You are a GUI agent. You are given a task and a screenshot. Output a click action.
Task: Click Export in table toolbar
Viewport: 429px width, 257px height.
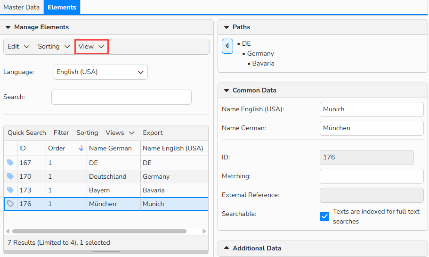153,133
